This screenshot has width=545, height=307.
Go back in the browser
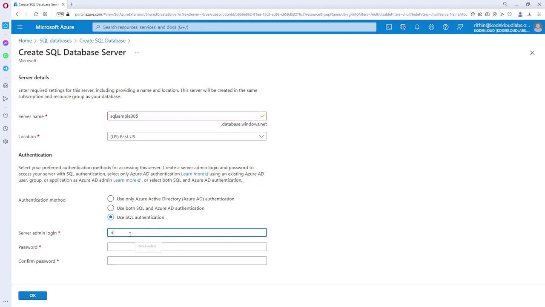[x=17, y=14]
